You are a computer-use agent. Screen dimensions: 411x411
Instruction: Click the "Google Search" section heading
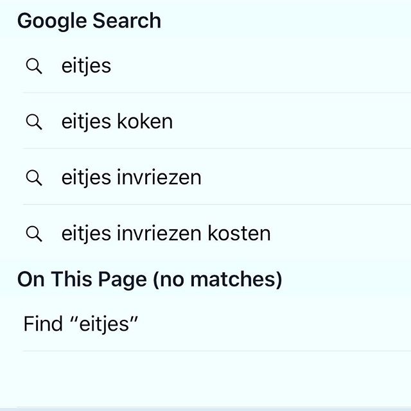pos(89,21)
